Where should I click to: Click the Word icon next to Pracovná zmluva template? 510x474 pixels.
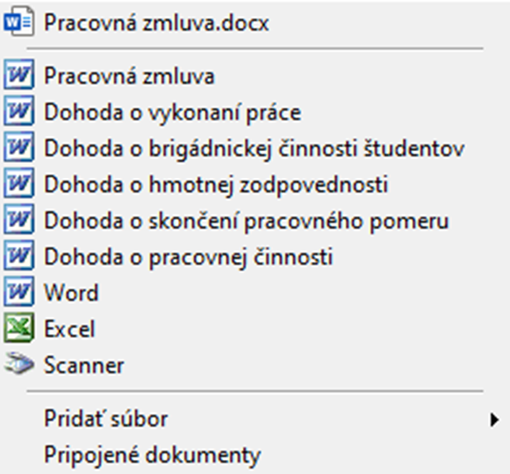pyautogui.click(x=18, y=74)
